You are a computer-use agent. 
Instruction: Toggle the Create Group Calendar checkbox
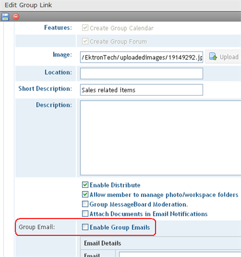85,28
